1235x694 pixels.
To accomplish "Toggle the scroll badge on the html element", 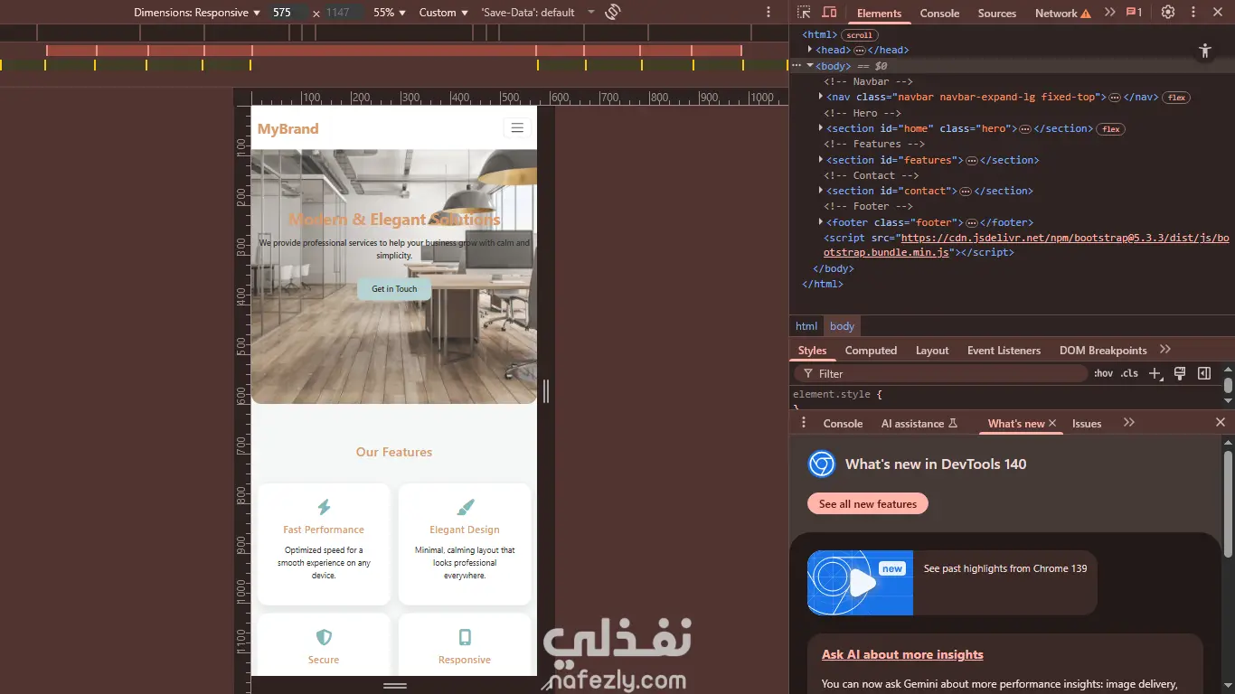I will (859, 35).
